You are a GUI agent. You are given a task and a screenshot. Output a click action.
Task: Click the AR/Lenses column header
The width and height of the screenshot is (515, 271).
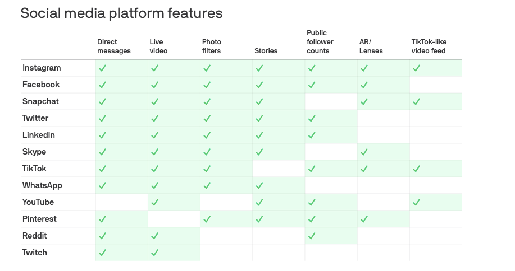click(371, 46)
